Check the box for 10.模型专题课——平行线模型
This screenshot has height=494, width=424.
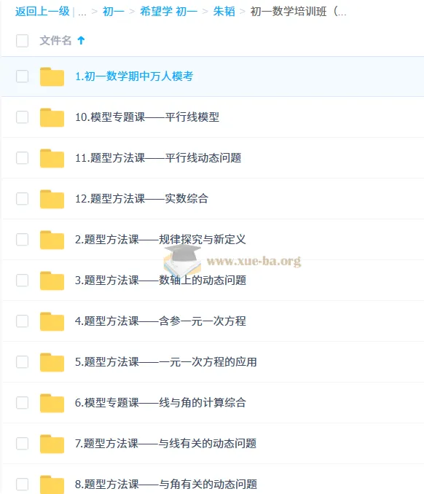[22, 117]
